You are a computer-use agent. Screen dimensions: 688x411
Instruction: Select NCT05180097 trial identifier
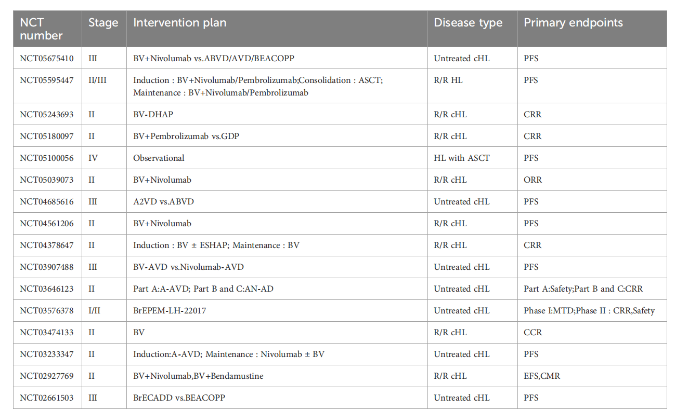point(47,136)
